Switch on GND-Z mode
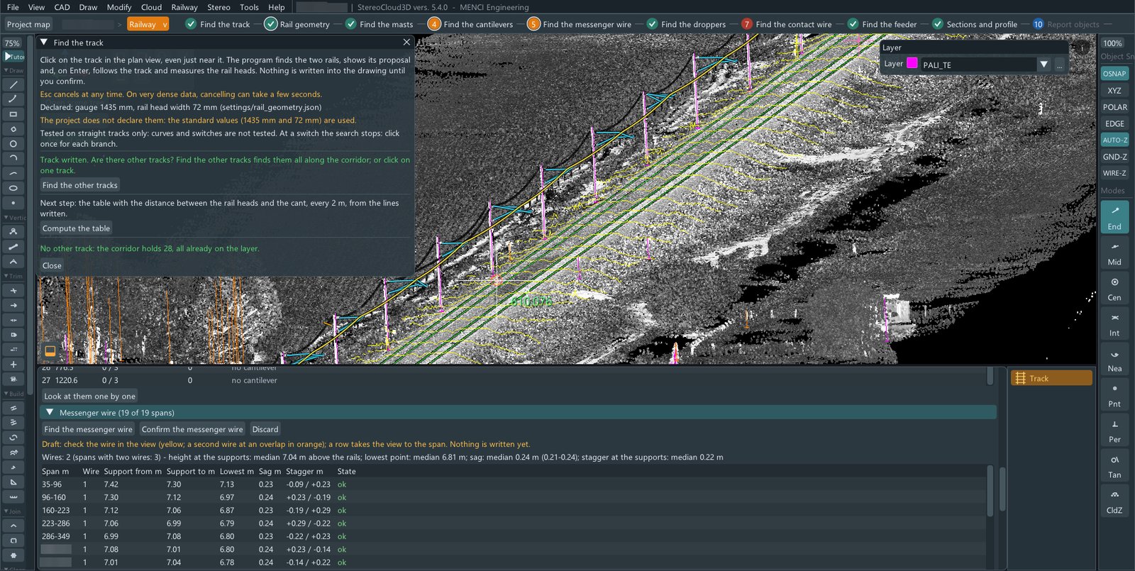This screenshot has width=1135, height=571. tap(1114, 157)
